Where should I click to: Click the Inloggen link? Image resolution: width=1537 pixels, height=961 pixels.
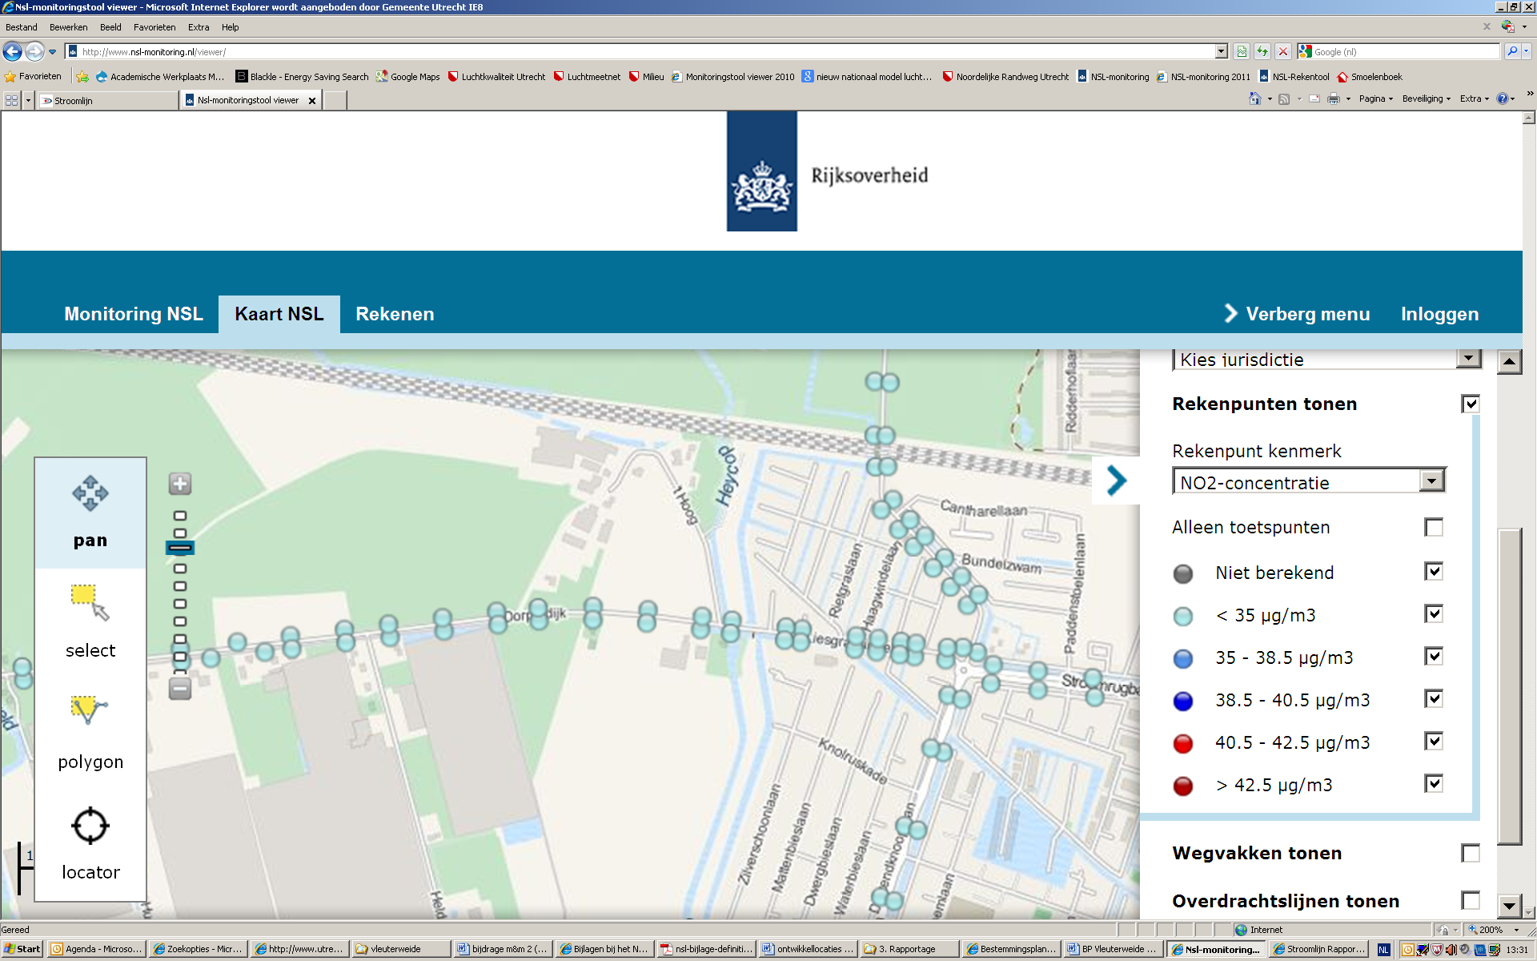tap(1439, 314)
